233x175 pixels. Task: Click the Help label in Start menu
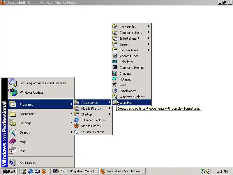click(x=23, y=142)
